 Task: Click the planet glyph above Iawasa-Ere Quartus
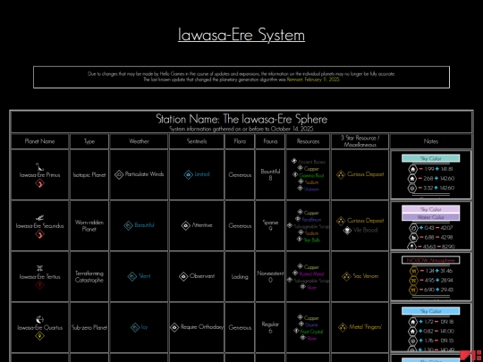(x=39, y=319)
